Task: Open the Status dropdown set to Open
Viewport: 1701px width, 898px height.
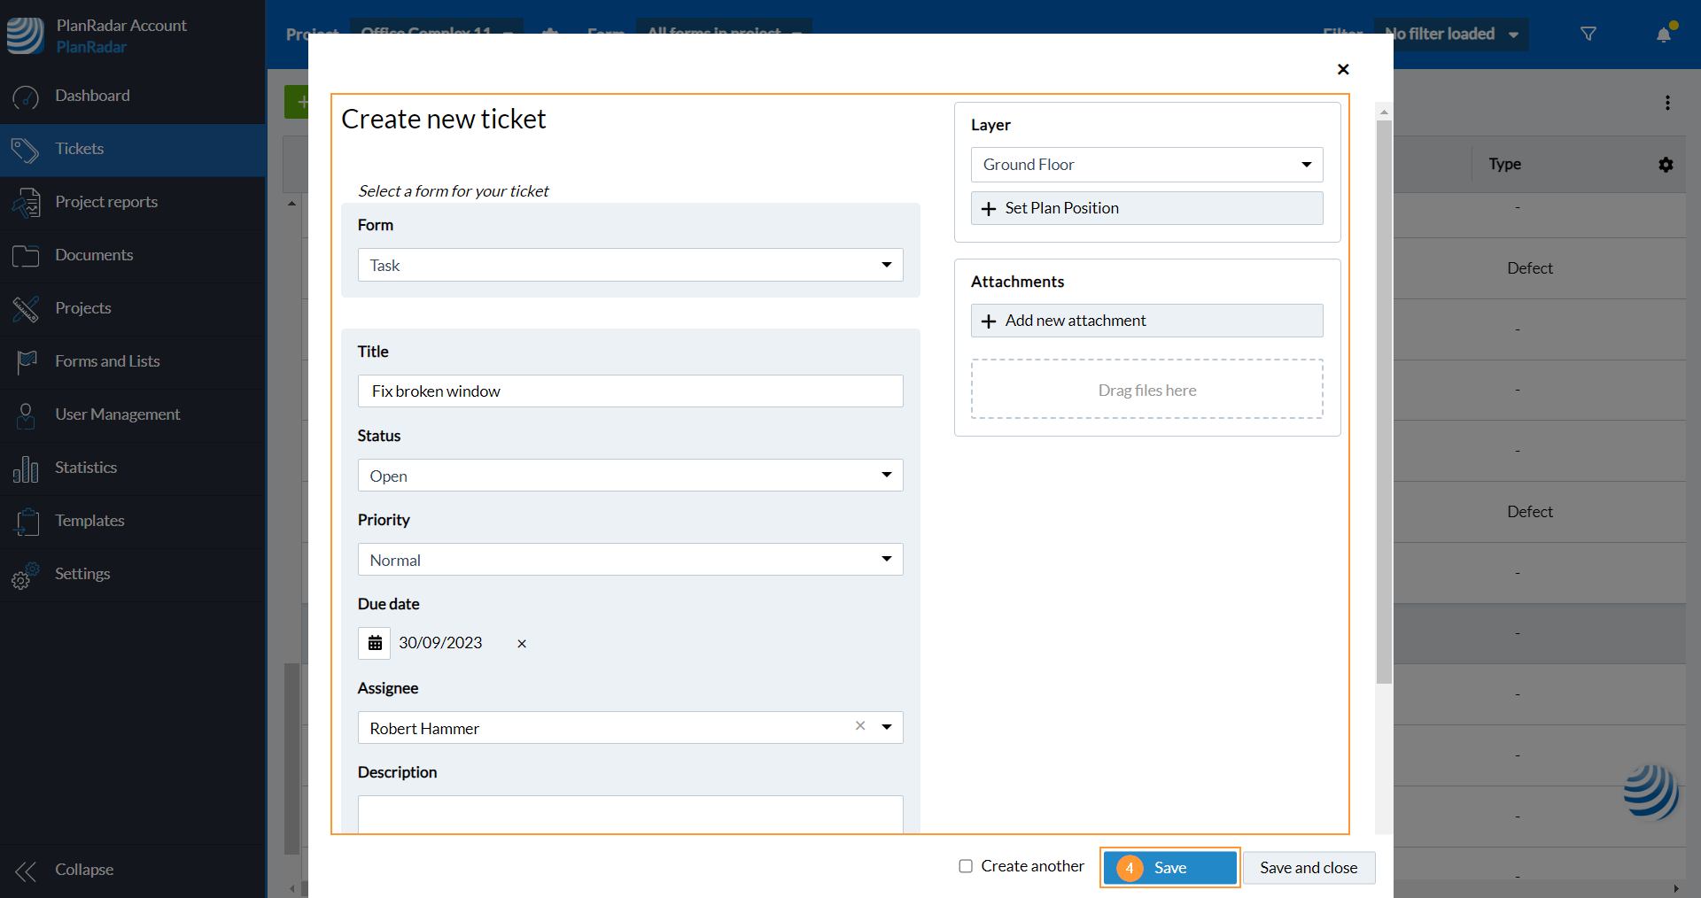Action: 630,476
